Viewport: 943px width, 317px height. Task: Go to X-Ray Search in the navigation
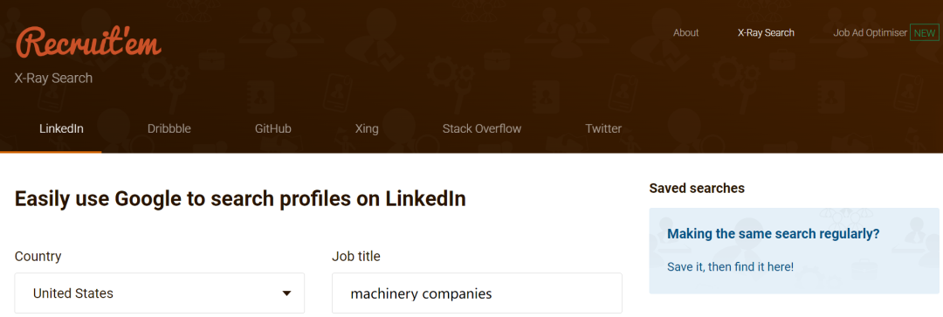pos(766,32)
